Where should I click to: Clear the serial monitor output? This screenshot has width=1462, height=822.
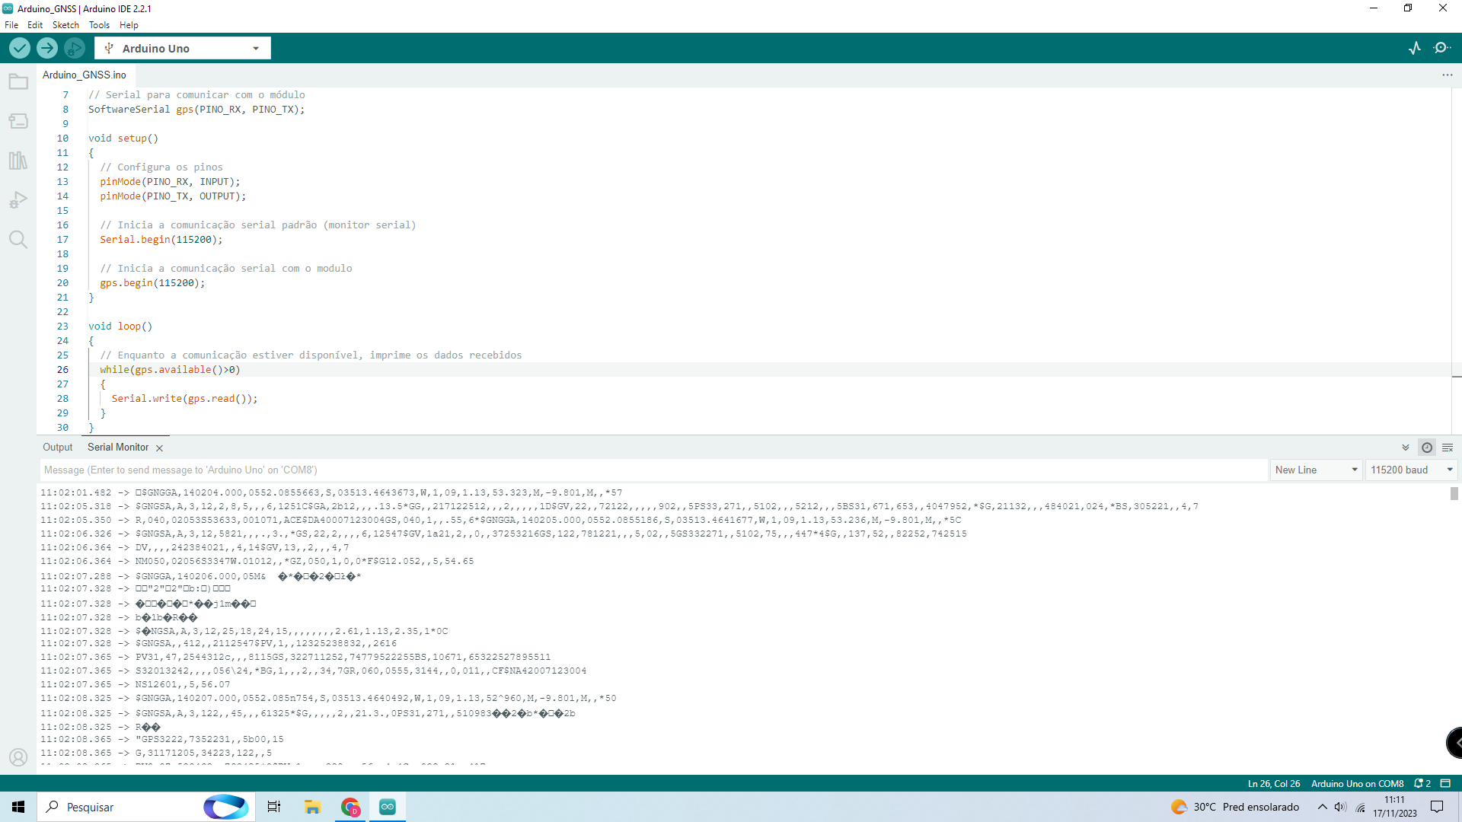click(1448, 448)
